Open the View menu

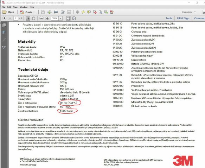pyautogui.click(x=15, y=7)
